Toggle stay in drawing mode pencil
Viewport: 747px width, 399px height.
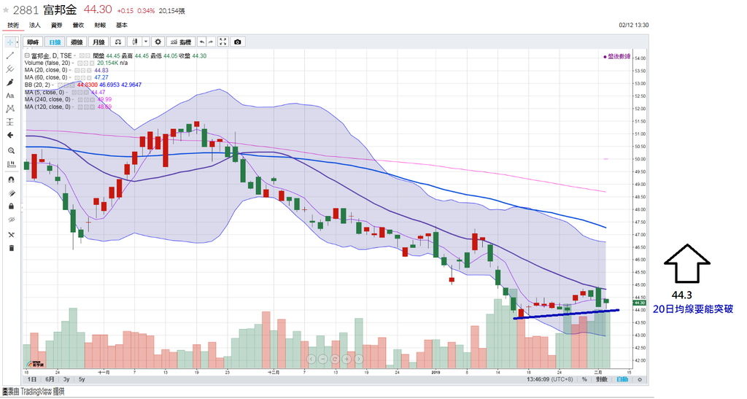pos(11,193)
